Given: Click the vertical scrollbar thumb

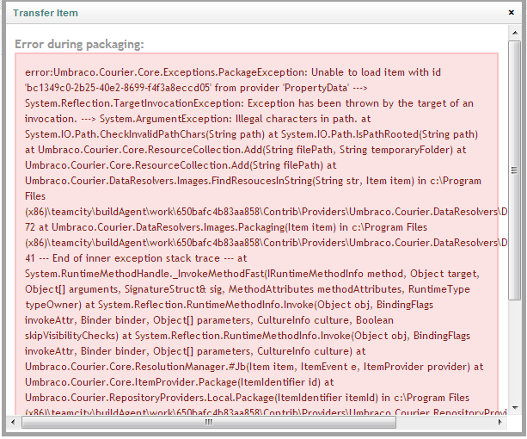Looking at the screenshot, I should click(515, 170).
